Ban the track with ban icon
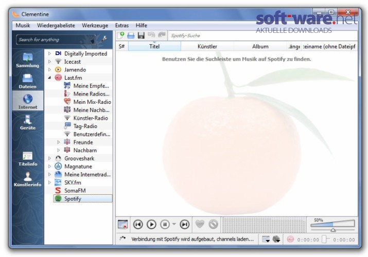368x257 pixels. [213, 224]
